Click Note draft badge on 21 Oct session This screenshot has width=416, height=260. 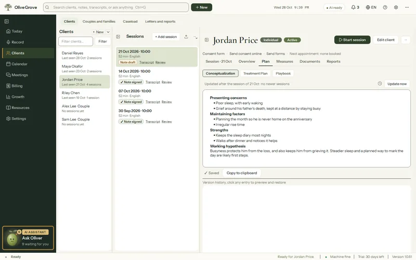coord(127,62)
